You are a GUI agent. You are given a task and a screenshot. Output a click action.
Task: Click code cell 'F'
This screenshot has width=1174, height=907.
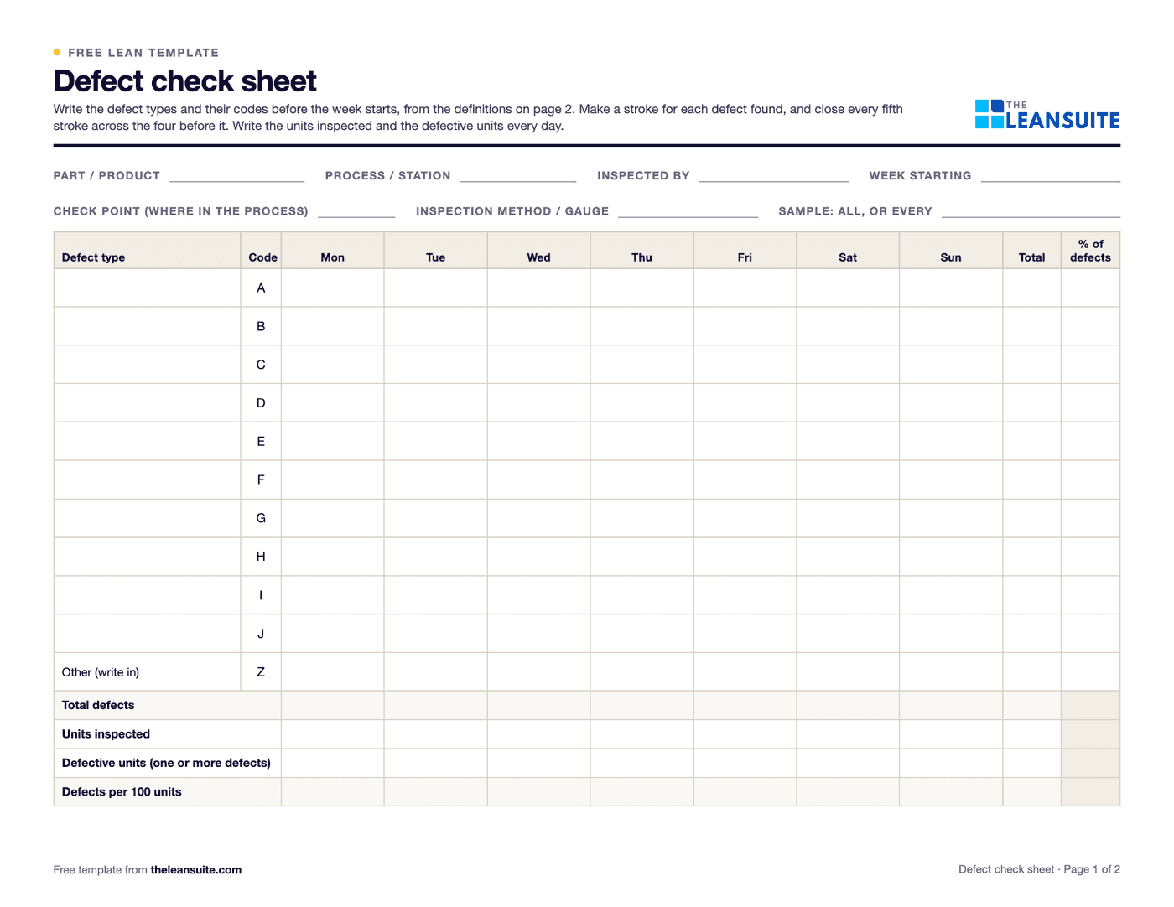[x=261, y=480]
